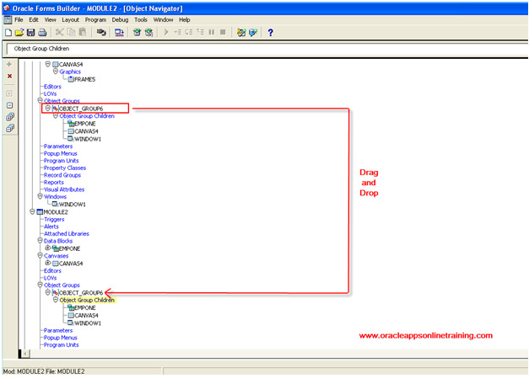Click the red X Delete icon

click(x=9, y=76)
